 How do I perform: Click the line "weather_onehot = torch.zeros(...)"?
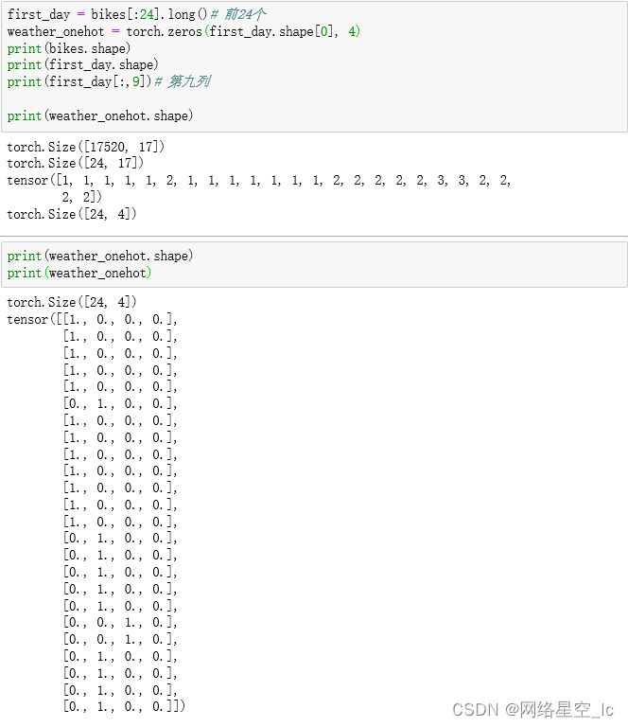(183, 31)
